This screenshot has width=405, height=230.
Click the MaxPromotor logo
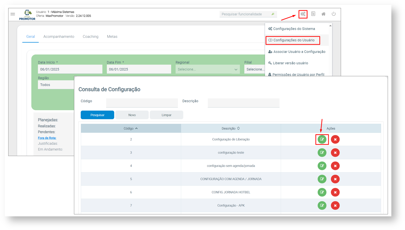tap(27, 15)
